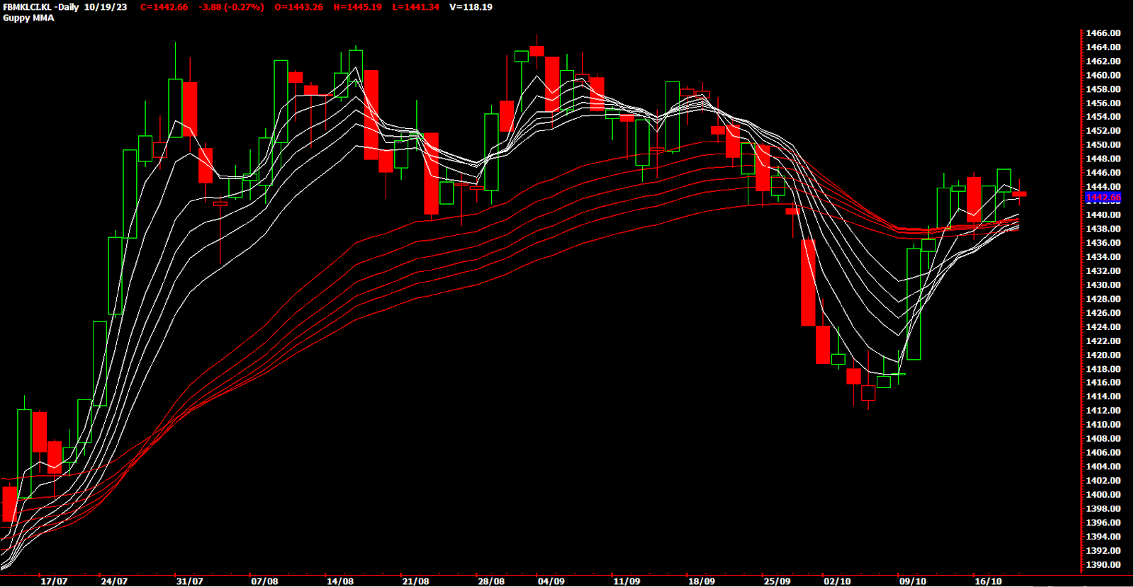
Task: Click the 1440.00 price axis label
Action: coord(1103,215)
